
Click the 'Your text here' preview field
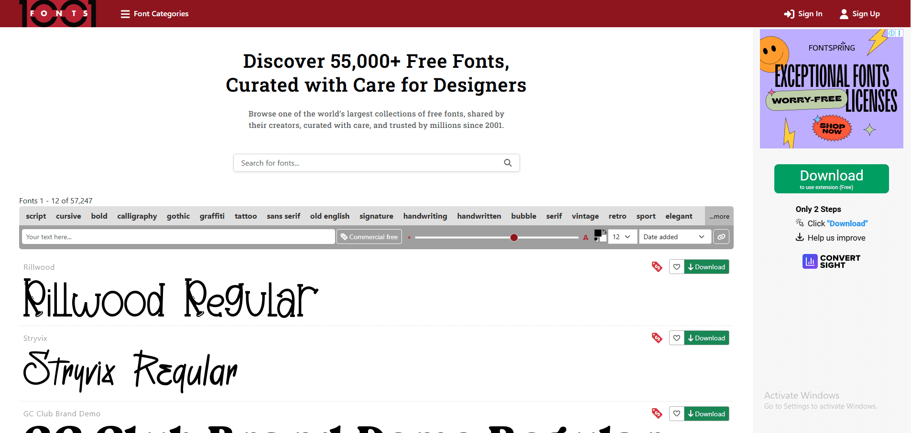tap(178, 237)
